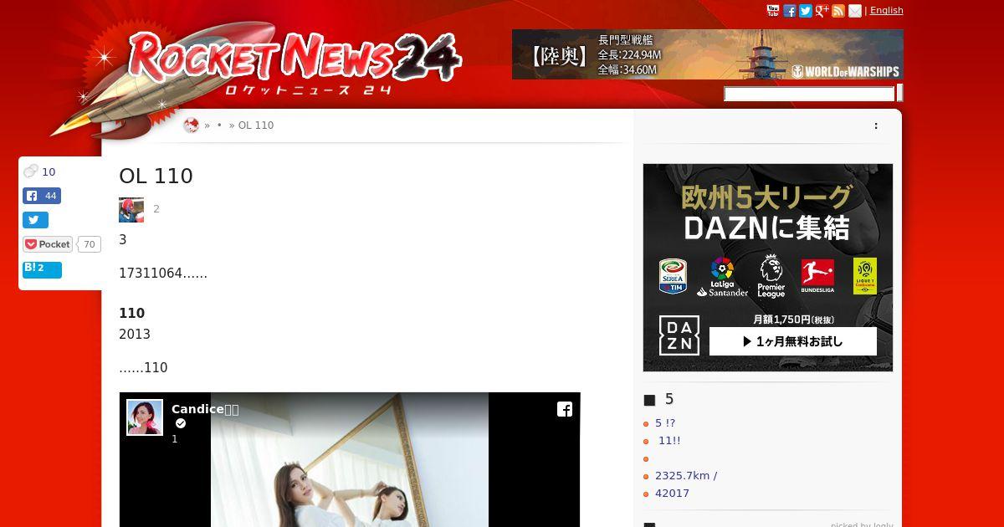Click the DAZN square logo
The width and height of the screenshot is (1004, 527).
point(679,335)
